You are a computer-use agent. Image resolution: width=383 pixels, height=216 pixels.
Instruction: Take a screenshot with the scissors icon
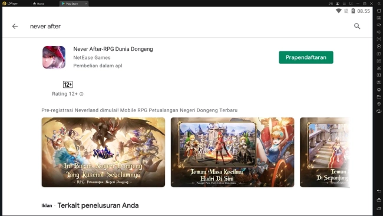click(379, 68)
